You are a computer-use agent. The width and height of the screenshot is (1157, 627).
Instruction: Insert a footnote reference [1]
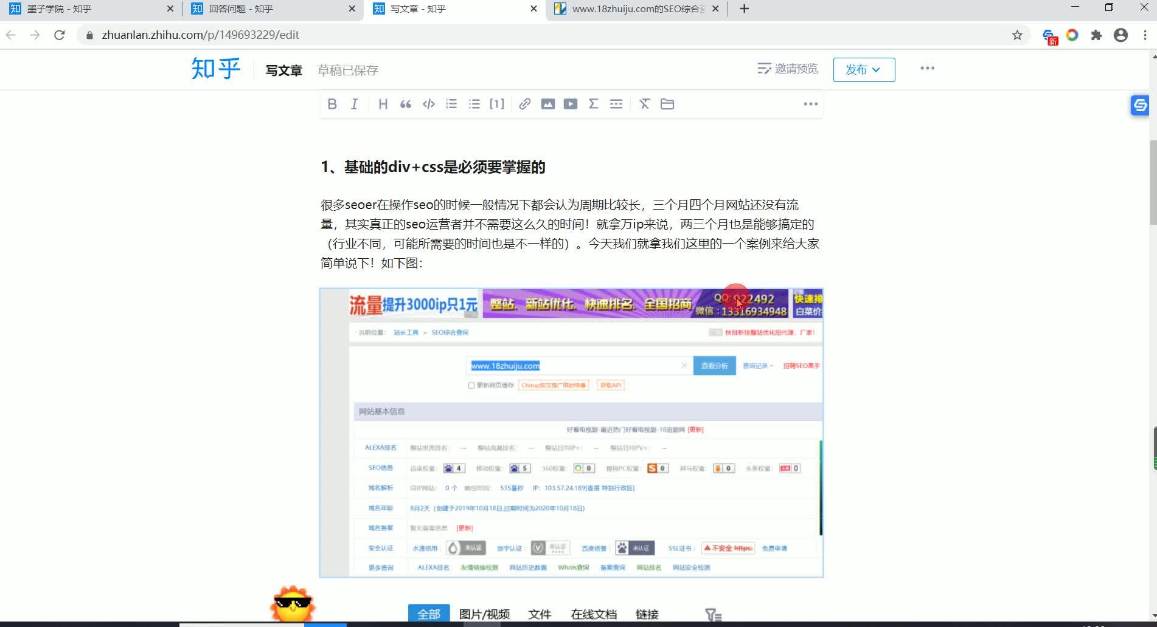coord(497,104)
